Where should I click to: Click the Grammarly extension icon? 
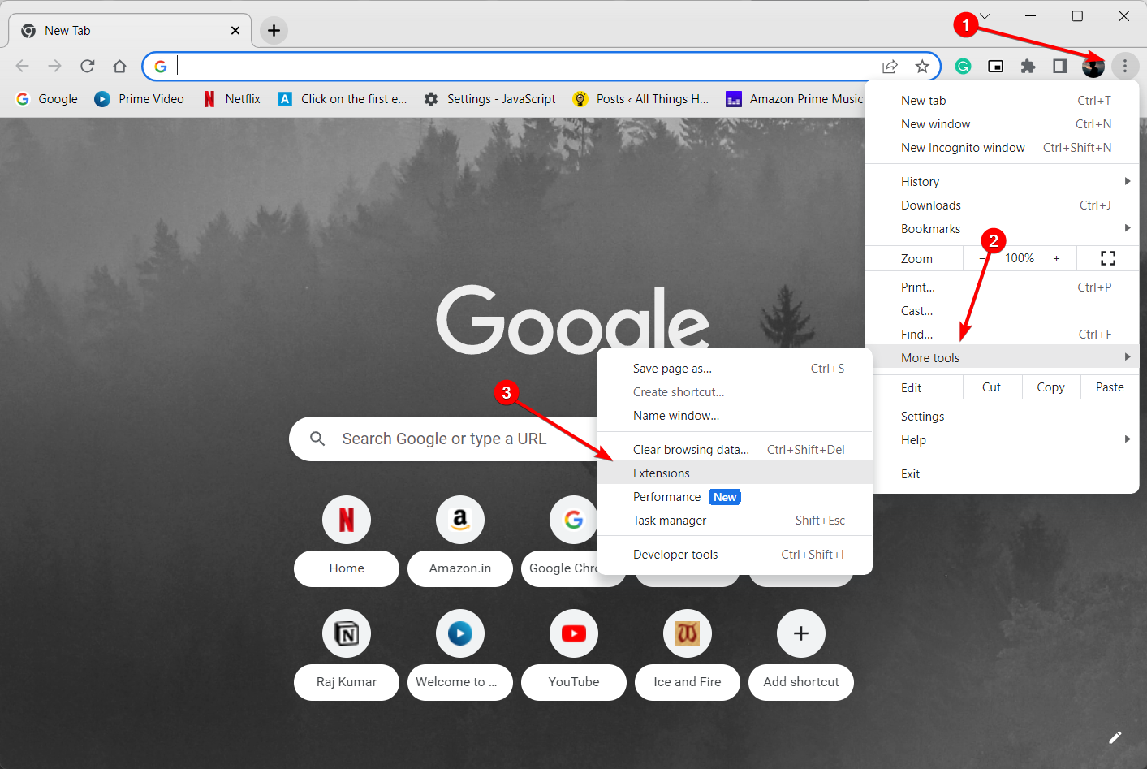click(x=963, y=66)
